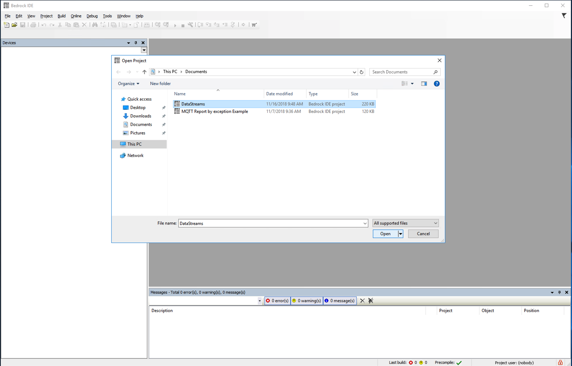Image resolution: width=572 pixels, height=366 pixels.
Task: Click the Save floppy disk icon
Action: pos(23,25)
